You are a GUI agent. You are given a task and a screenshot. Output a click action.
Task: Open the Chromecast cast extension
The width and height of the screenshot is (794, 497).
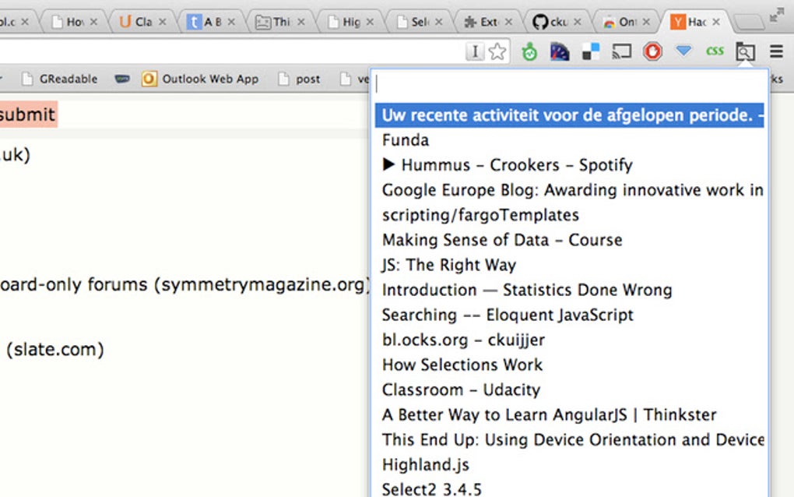coord(621,52)
